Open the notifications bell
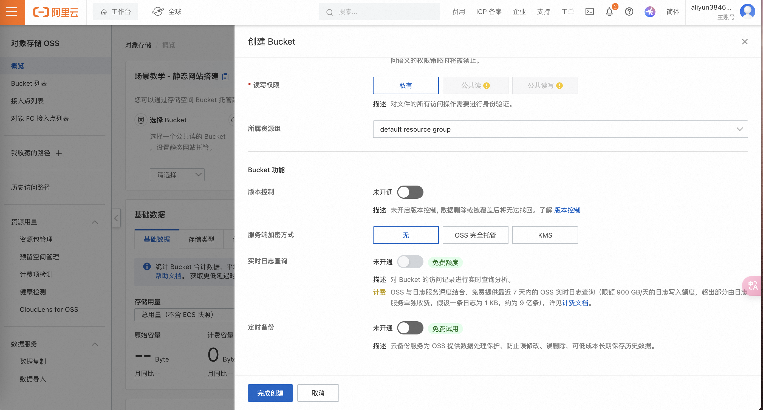This screenshot has height=410, width=763. [x=609, y=12]
